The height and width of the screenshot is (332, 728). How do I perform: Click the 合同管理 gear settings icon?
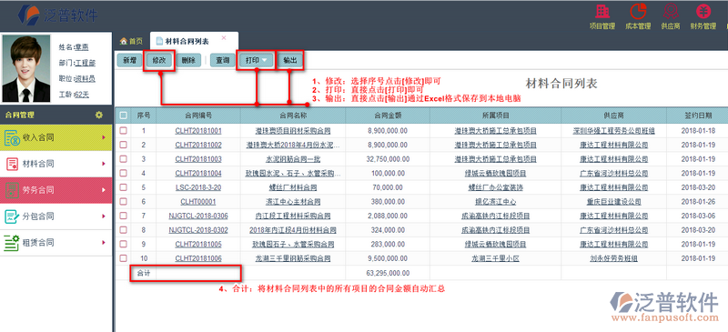(99, 115)
